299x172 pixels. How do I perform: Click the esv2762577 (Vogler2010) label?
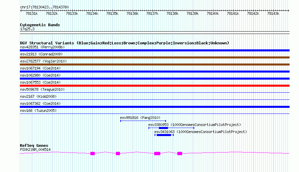[x=43, y=61]
